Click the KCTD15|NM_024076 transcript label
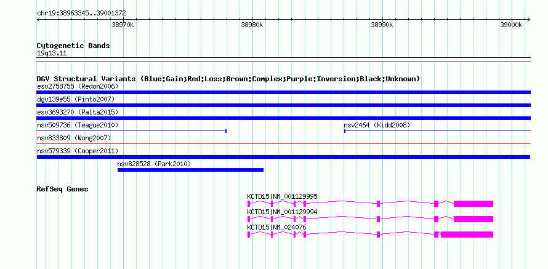 (276, 227)
